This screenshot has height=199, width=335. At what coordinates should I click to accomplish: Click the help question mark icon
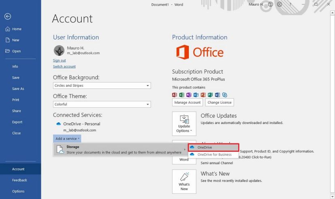click(x=290, y=4)
